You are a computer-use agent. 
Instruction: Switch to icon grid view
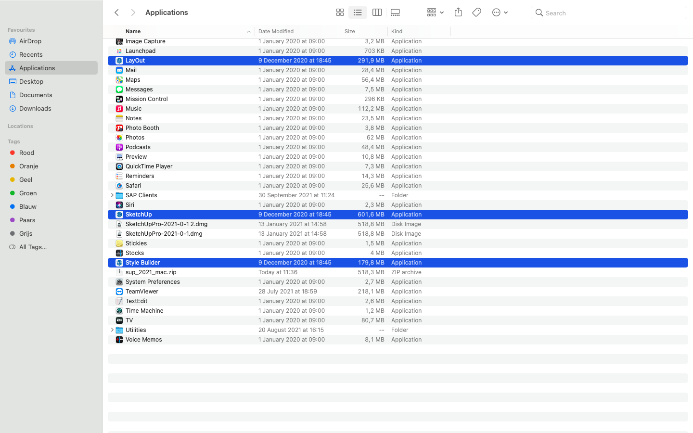(x=340, y=13)
